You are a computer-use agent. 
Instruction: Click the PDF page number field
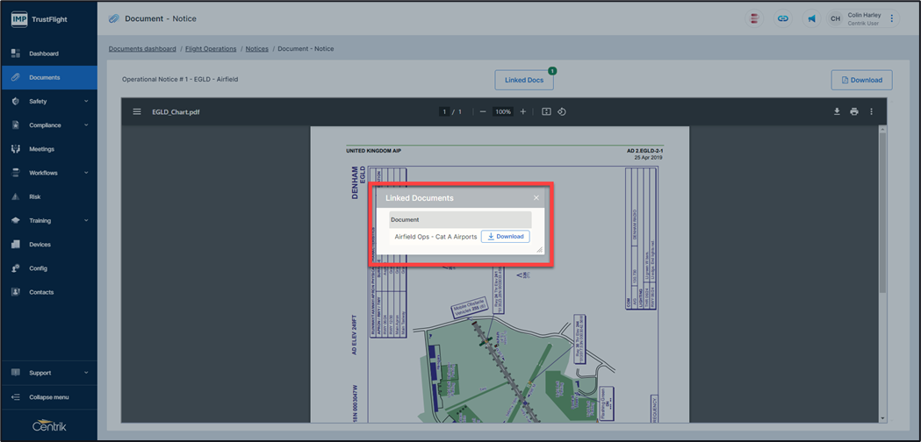(x=444, y=112)
